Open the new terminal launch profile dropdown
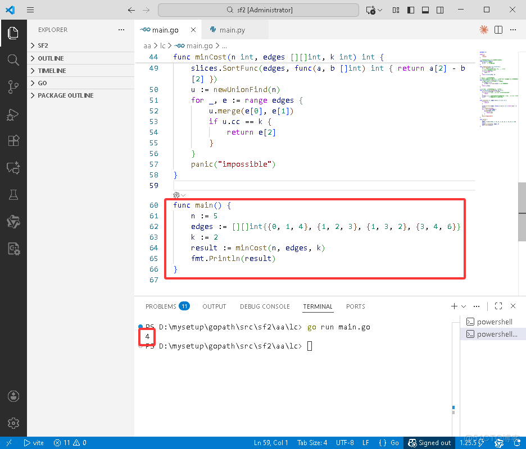This screenshot has width=526, height=449. [x=464, y=306]
